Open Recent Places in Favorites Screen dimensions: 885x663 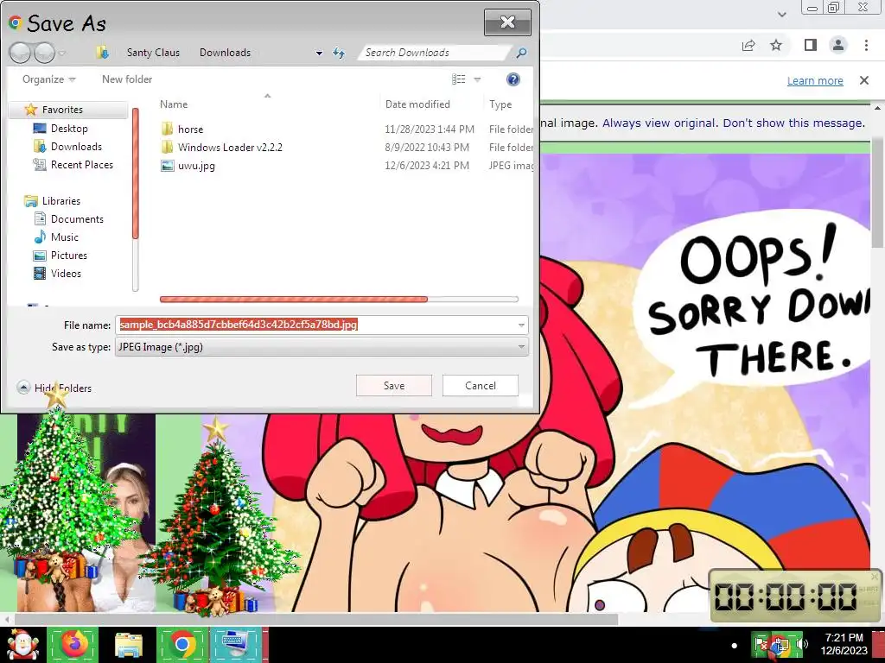pyautogui.click(x=82, y=165)
